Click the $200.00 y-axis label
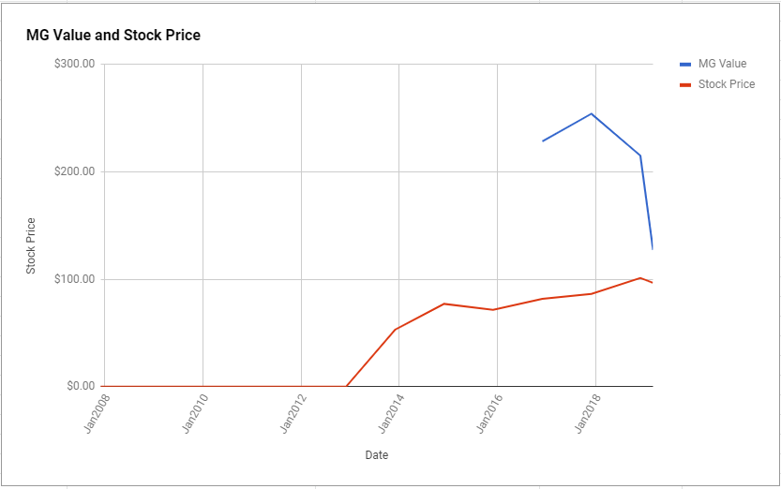 74,171
